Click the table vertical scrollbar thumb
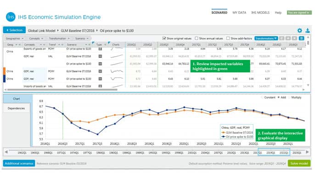Image resolution: width=315 pixels, height=184 pixels. point(308,43)
